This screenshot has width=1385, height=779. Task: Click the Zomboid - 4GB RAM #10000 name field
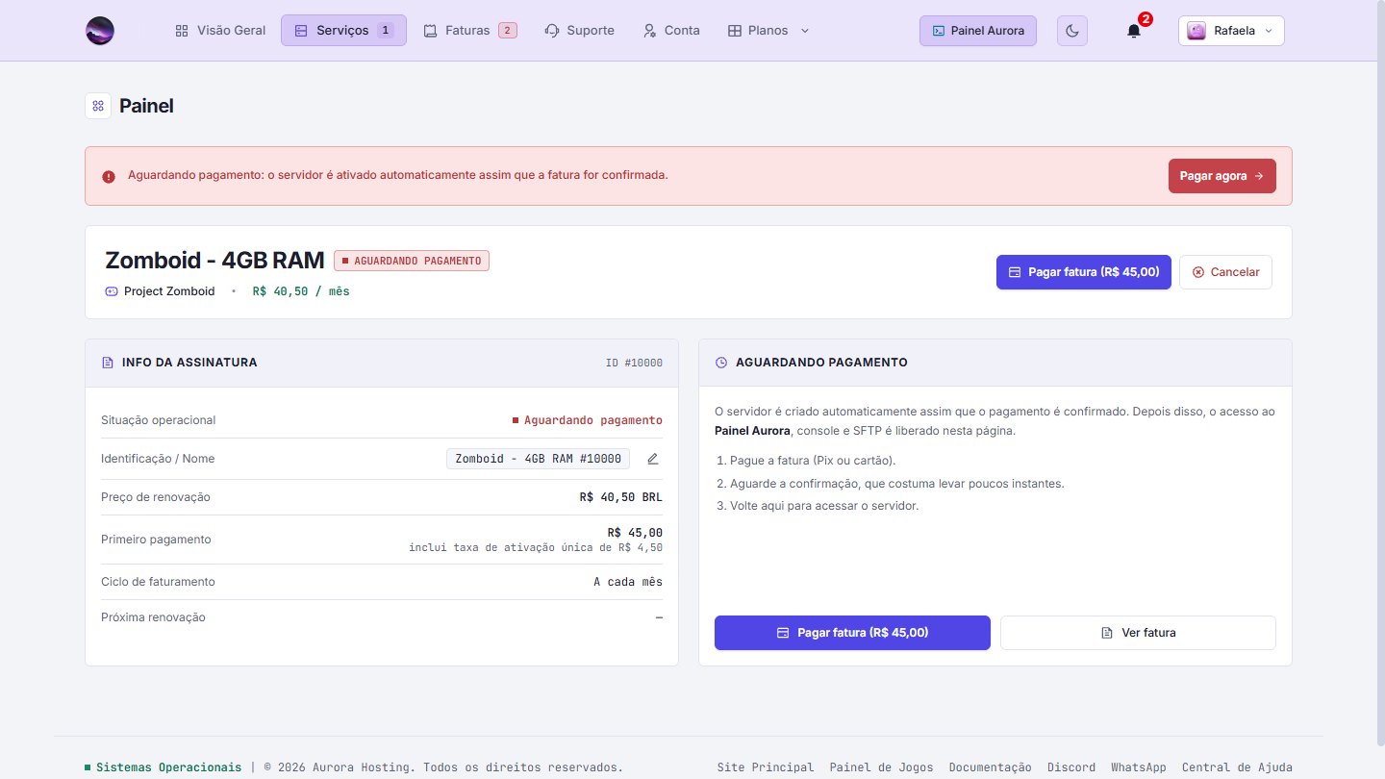(x=539, y=459)
